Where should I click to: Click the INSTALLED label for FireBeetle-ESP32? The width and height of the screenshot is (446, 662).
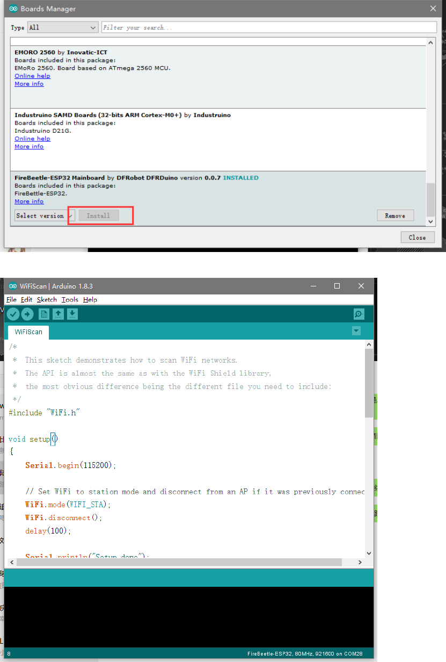(240, 178)
